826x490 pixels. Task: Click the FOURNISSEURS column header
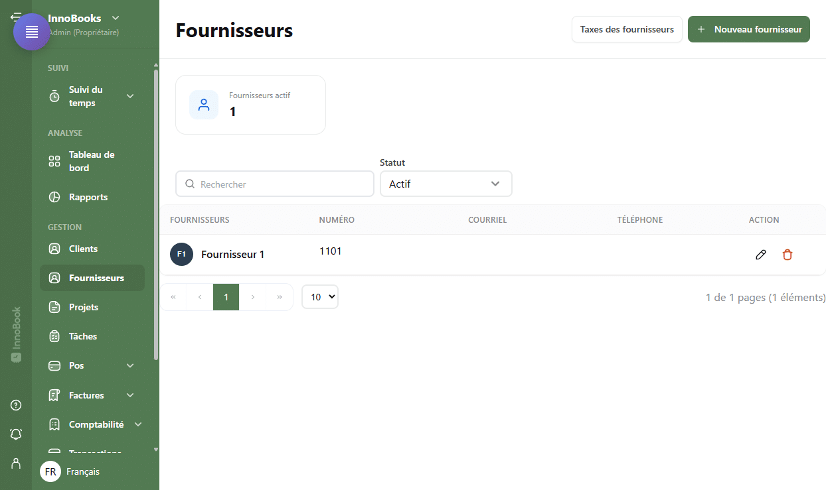[200, 220]
